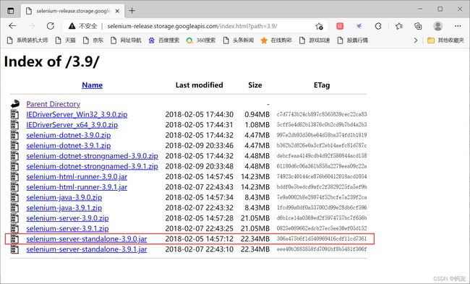Viewport: 470px width, 284px height.
Task: Download selenium-server-standalone-3.9.0.jar
Action: coord(87,238)
